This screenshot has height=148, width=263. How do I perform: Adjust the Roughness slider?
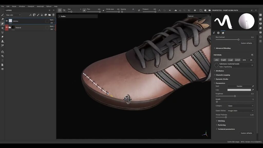(235, 96)
